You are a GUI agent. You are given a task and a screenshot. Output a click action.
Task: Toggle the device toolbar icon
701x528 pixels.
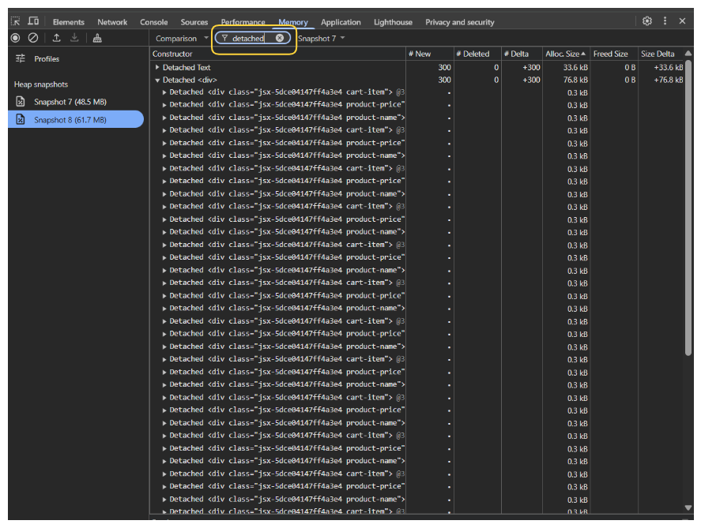coord(33,21)
